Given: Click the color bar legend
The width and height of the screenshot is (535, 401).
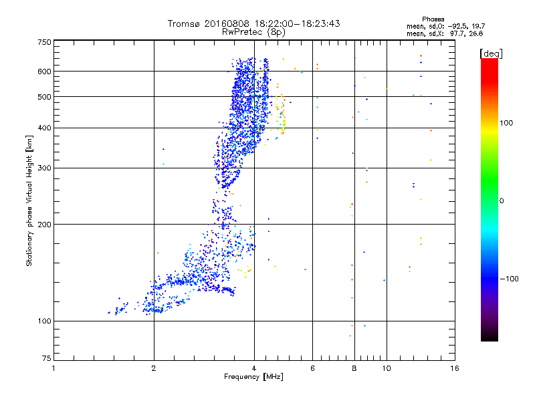Looking at the screenshot, I should [x=490, y=199].
